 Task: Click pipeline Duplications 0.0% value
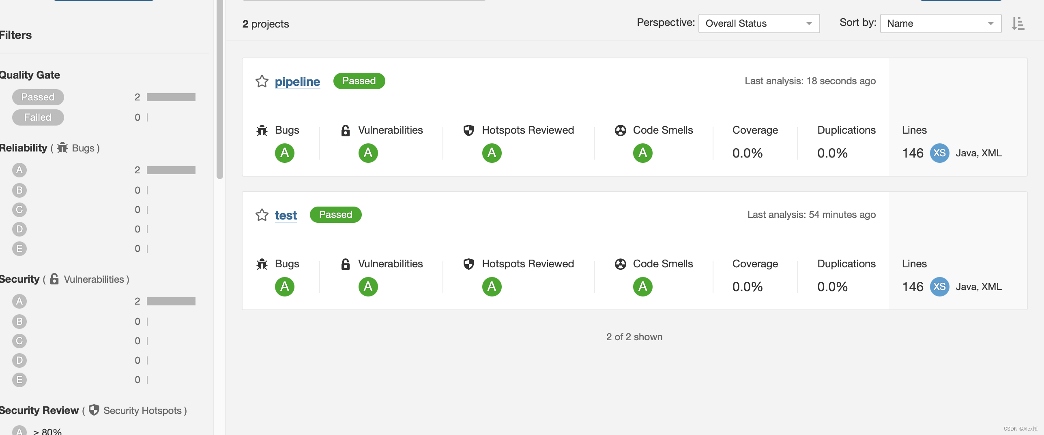coord(832,153)
